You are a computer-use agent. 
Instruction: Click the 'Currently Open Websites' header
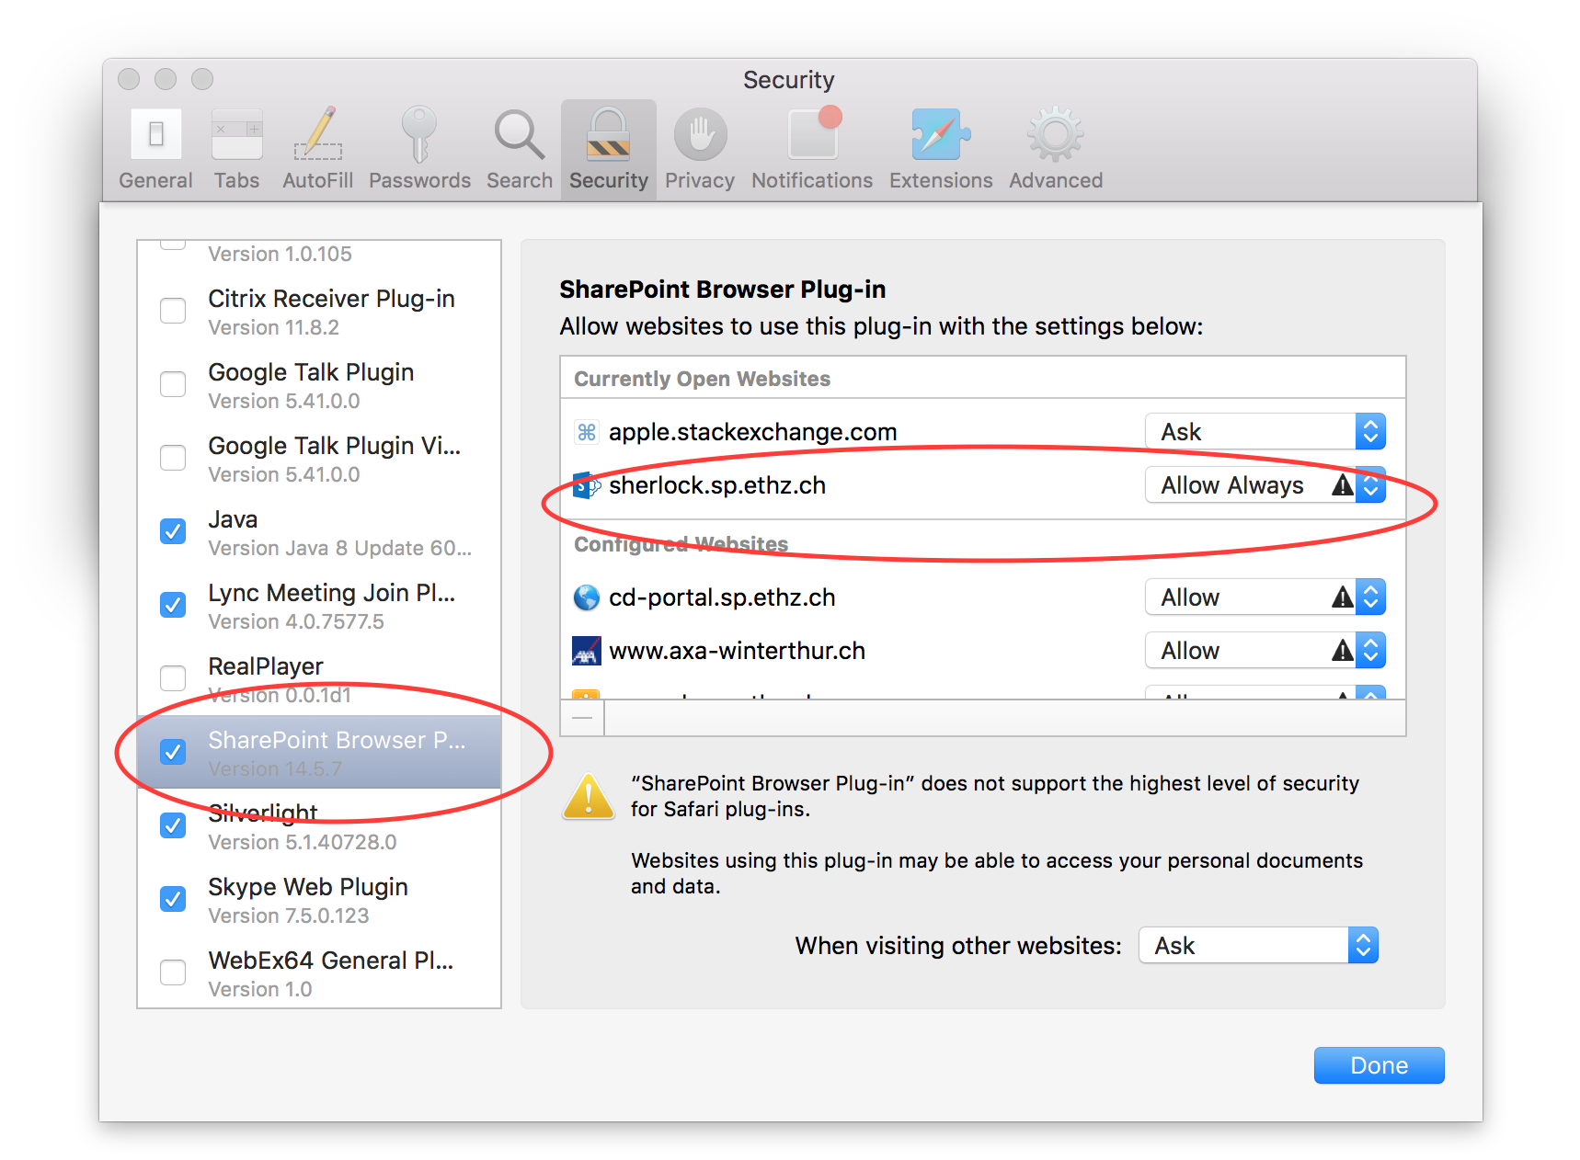click(x=702, y=379)
